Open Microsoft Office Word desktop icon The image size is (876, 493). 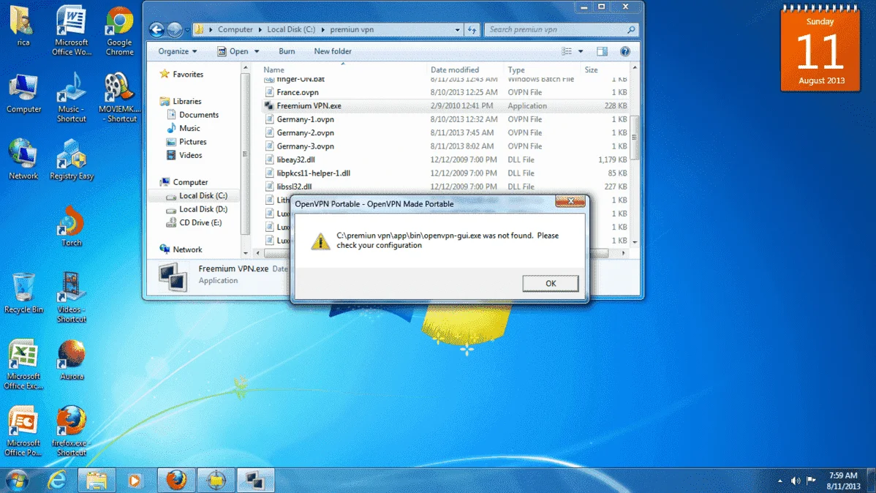click(x=72, y=31)
